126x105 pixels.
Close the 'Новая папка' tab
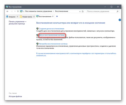pyautogui.click(x=34, y=17)
